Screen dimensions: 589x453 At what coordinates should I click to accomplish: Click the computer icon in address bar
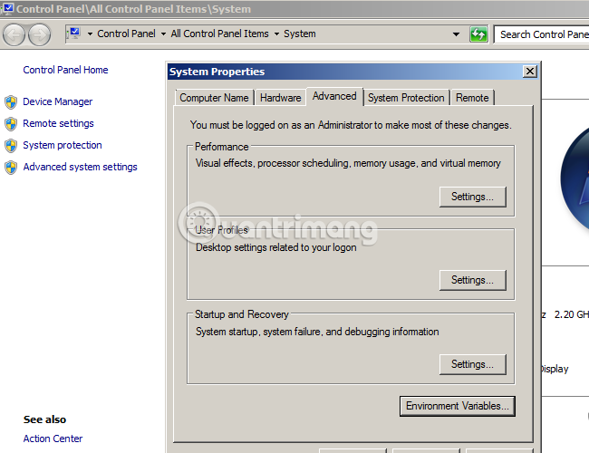click(x=74, y=34)
